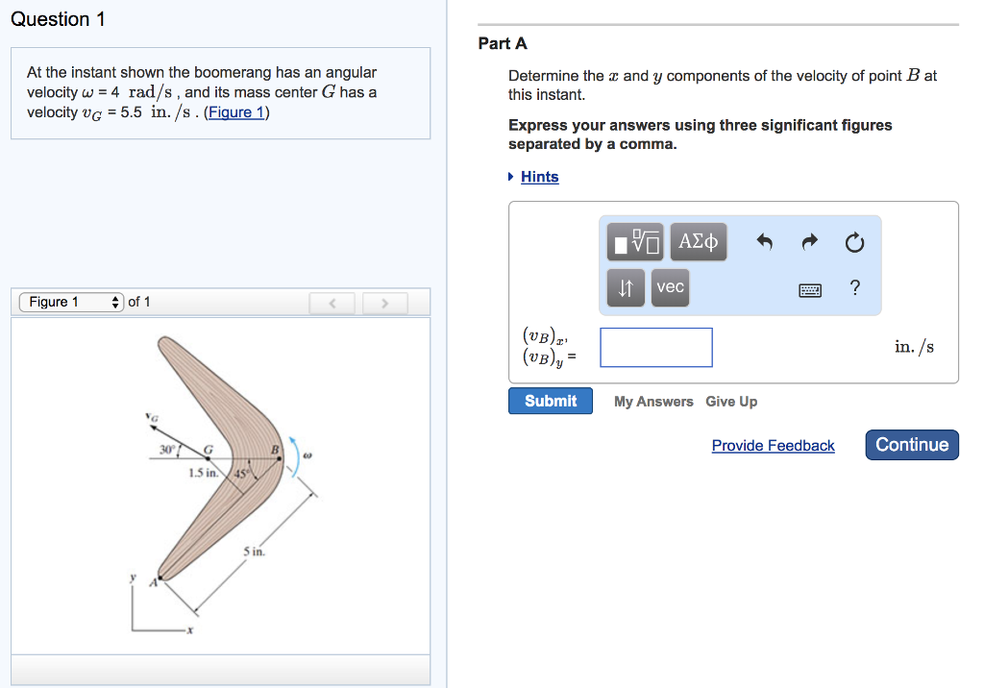Select the up/down arrows unit icon
Screen dimensions: 984x688
click(x=626, y=287)
